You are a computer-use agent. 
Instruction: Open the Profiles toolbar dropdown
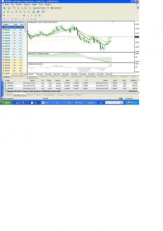[x=10, y=8]
